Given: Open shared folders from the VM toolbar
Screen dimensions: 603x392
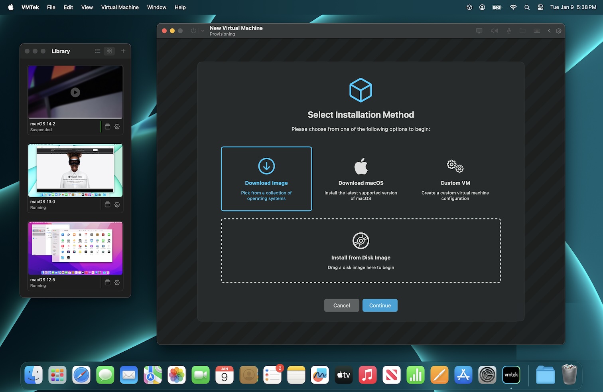Looking at the screenshot, I should 522,31.
